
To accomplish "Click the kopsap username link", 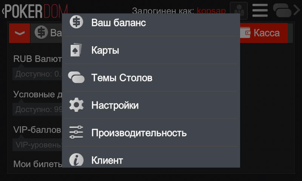I will coord(211,11).
